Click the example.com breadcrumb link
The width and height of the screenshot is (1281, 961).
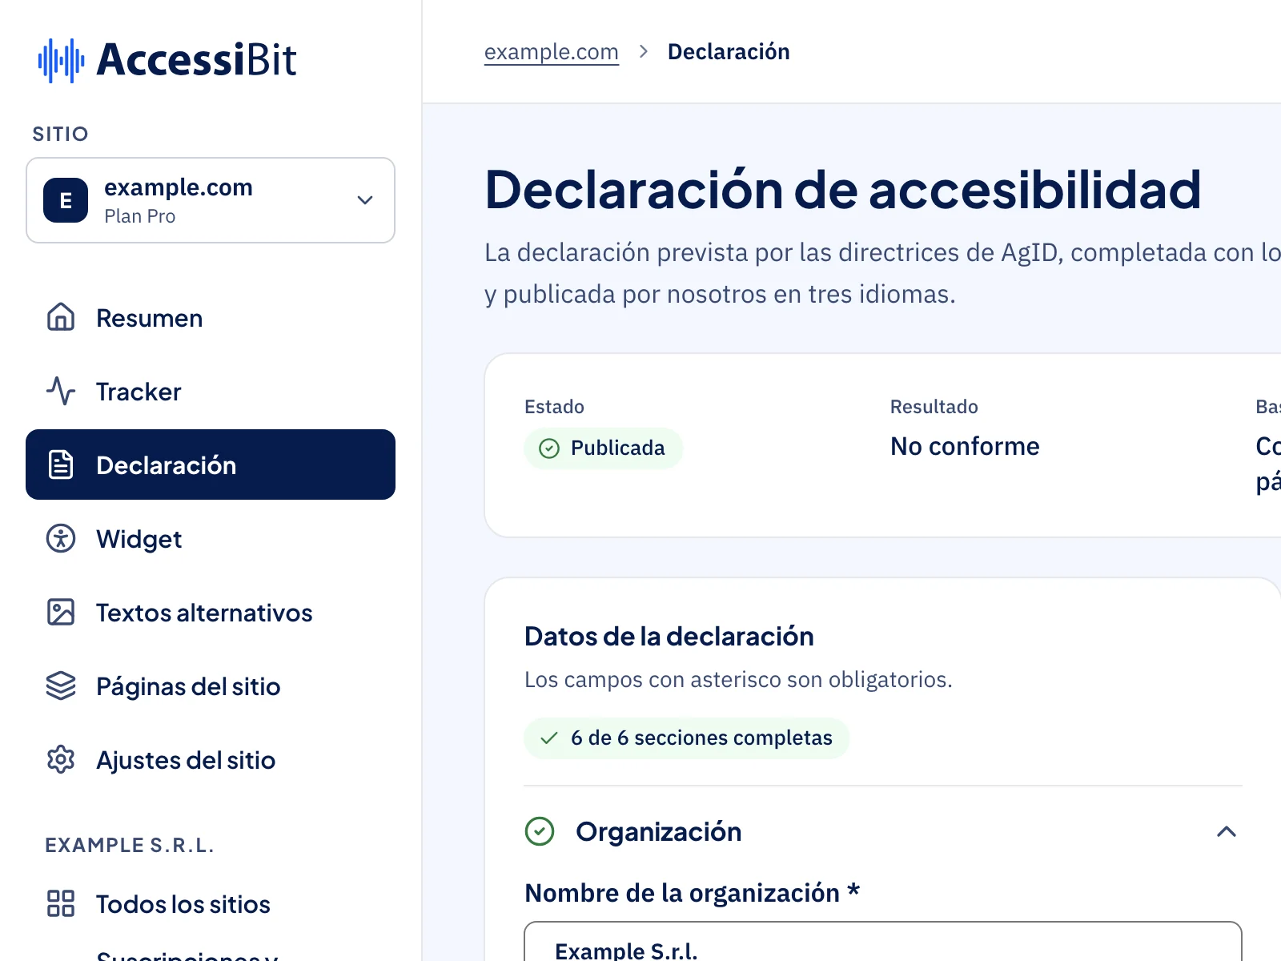pyautogui.click(x=552, y=52)
